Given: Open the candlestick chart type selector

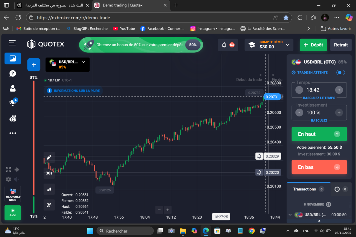Looking at the screenshot, I should pos(49,189).
